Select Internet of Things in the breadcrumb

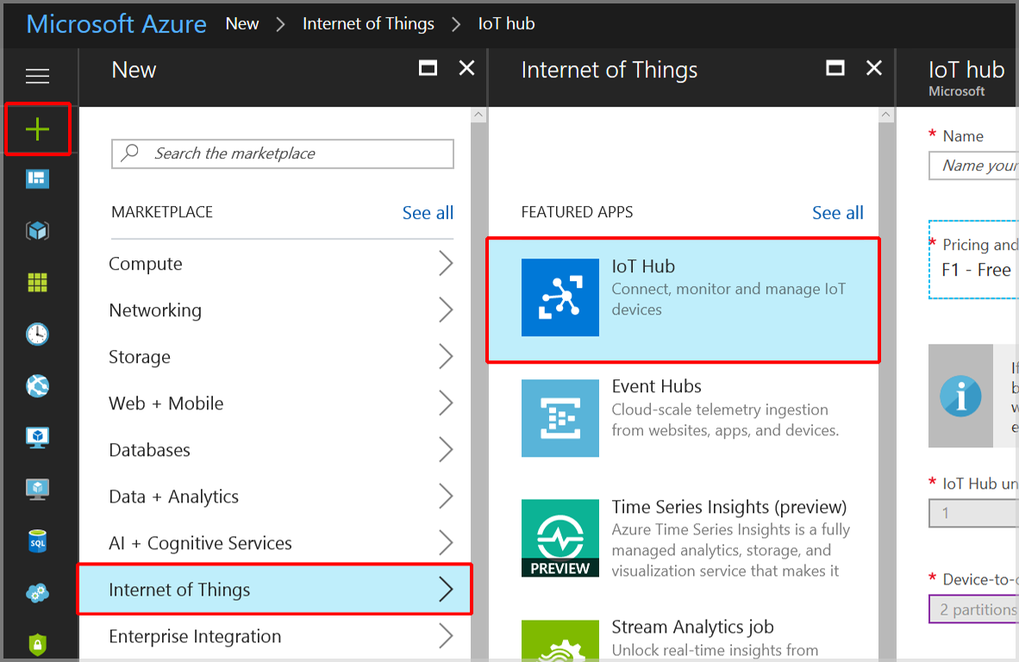click(368, 23)
